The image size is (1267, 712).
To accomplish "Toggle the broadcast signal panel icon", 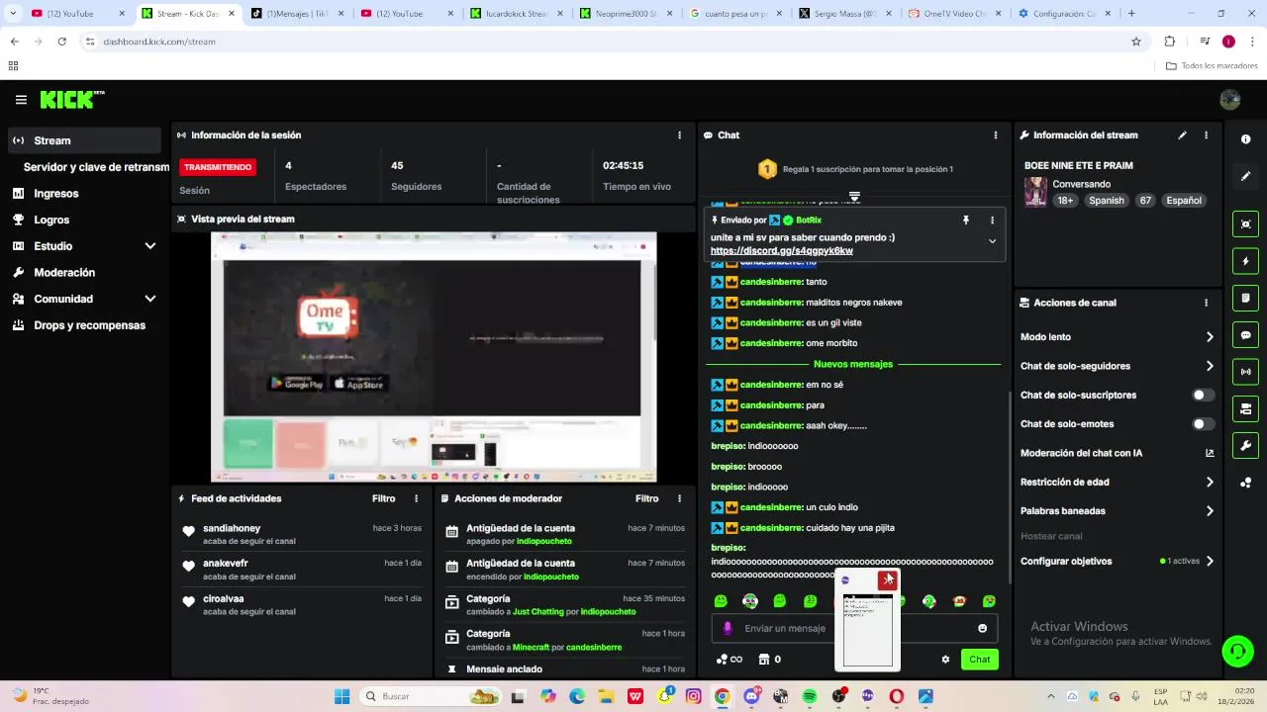I will (x=1245, y=372).
